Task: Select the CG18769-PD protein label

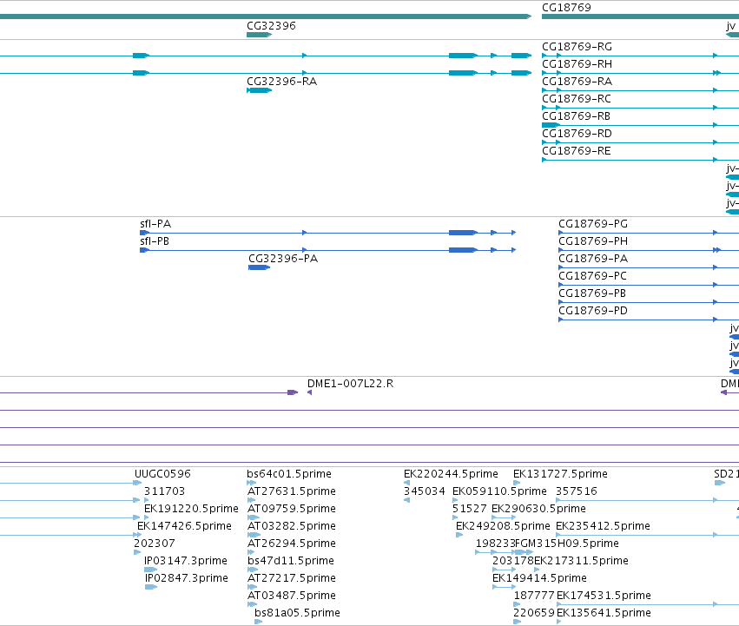Action: pos(593,311)
